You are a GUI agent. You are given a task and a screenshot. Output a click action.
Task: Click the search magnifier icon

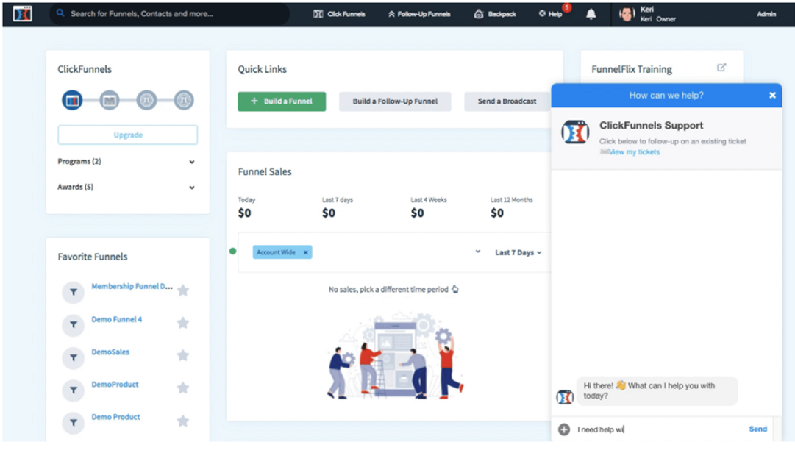(60, 13)
